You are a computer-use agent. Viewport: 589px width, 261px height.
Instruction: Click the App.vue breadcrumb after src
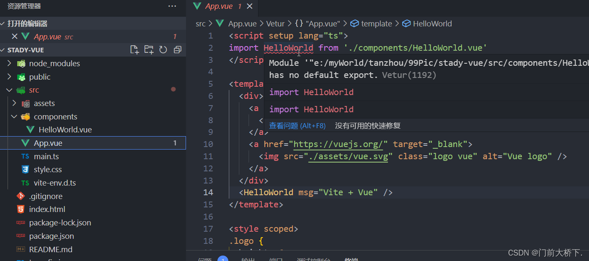tap(243, 24)
